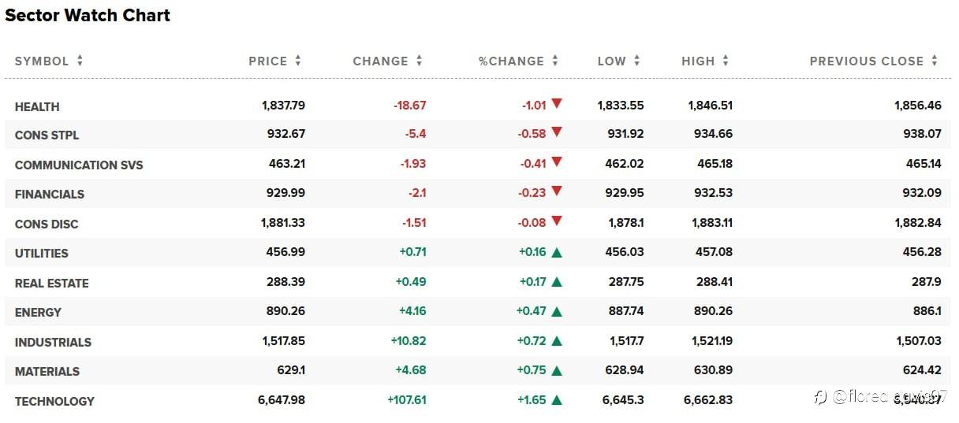Click the HIGH column sort arrows
959x423 pixels.
pyautogui.click(x=726, y=61)
